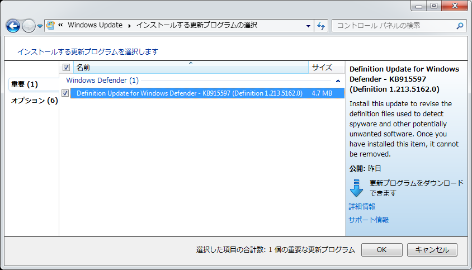Click the Back navigation arrow button
Screen dimensions: 472x270
point(13,26)
